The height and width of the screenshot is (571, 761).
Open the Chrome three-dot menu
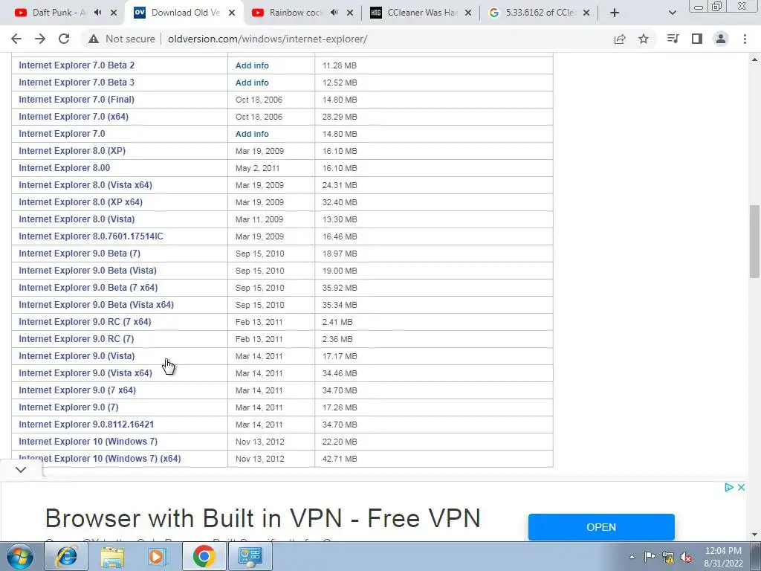pos(745,39)
